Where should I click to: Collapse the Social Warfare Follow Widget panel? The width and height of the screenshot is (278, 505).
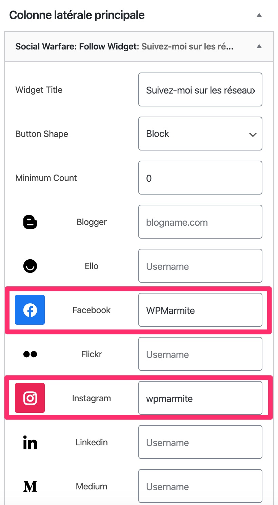(x=259, y=46)
